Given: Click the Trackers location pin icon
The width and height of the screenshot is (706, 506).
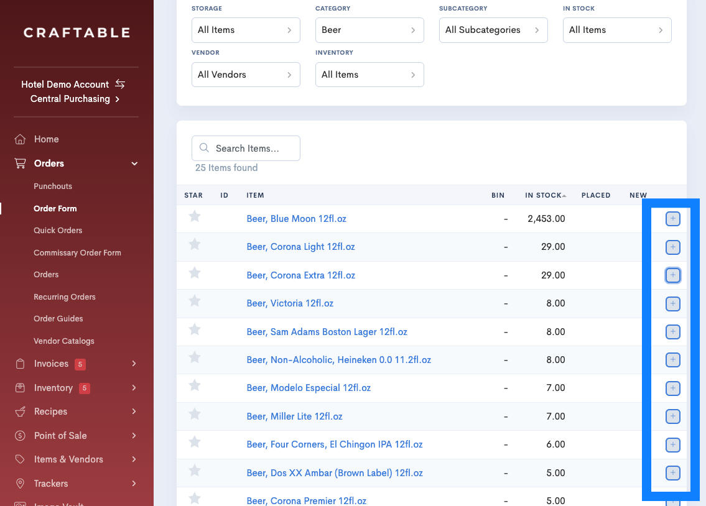Looking at the screenshot, I should point(20,484).
